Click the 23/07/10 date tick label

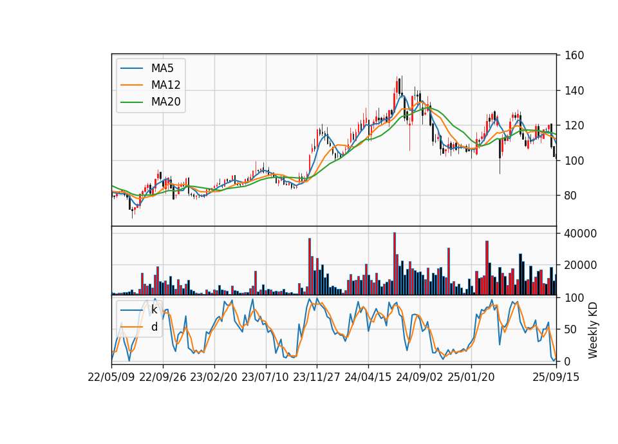point(265,377)
